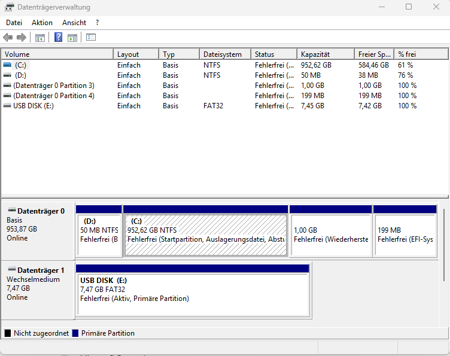Click the 7,42 GB free space cell
Screen dimensions: 450x356
[x=370, y=106]
